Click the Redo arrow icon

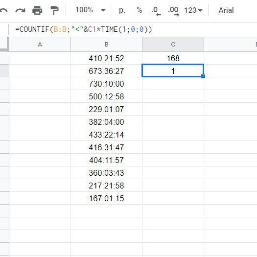20,10
